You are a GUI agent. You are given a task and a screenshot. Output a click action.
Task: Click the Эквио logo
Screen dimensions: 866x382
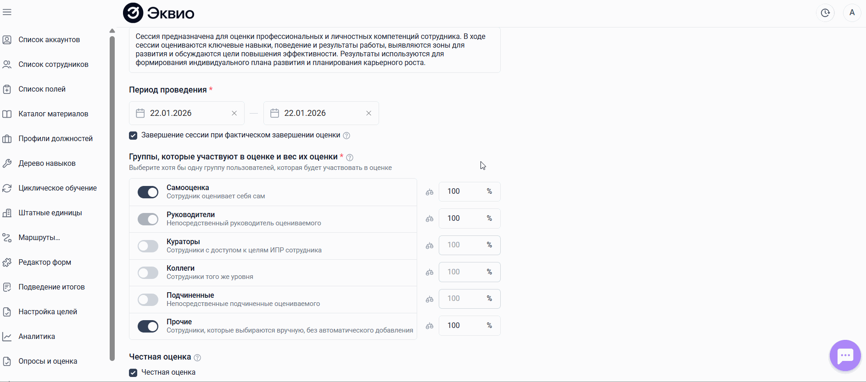pos(159,13)
